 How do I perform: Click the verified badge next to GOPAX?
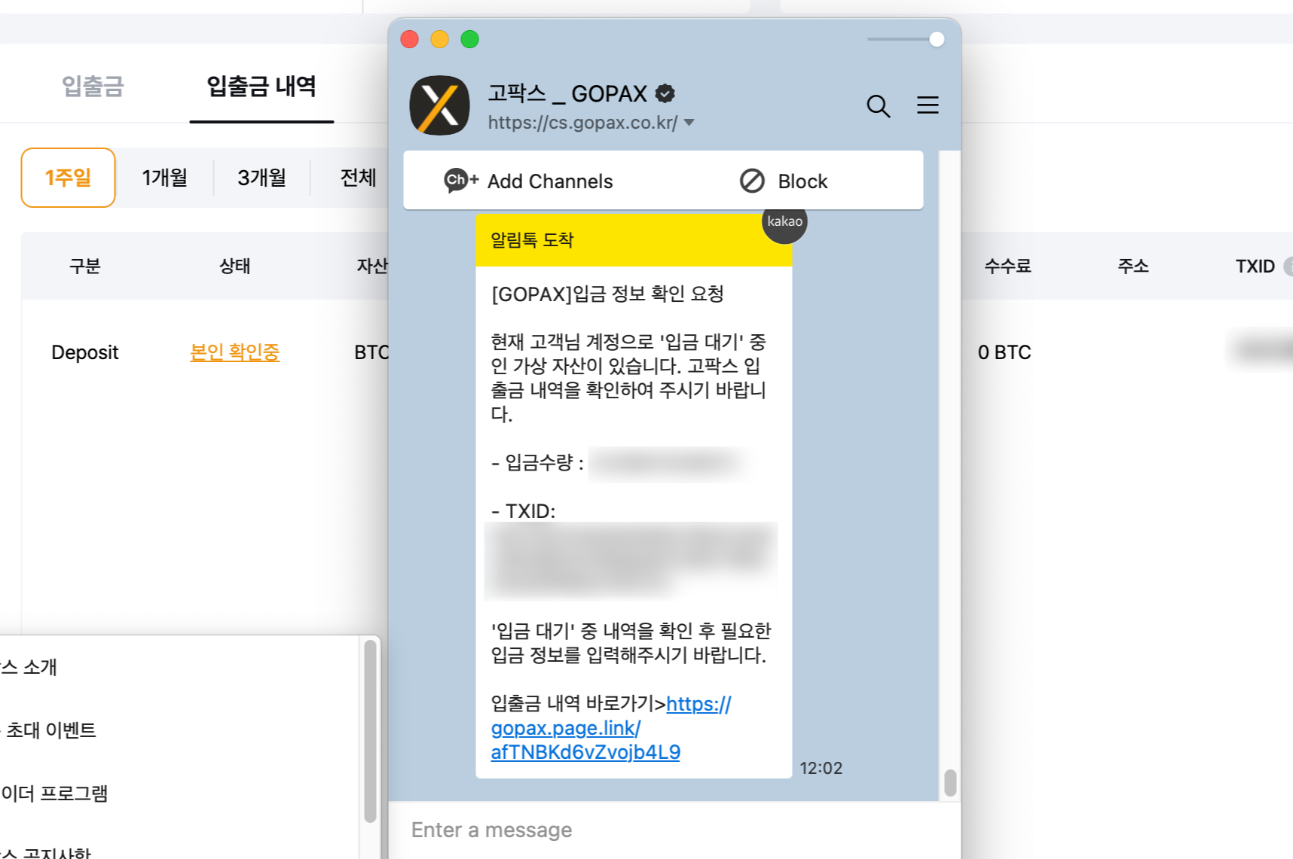point(665,93)
